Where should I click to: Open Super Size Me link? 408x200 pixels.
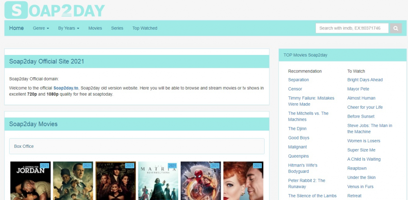coord(361,149)
